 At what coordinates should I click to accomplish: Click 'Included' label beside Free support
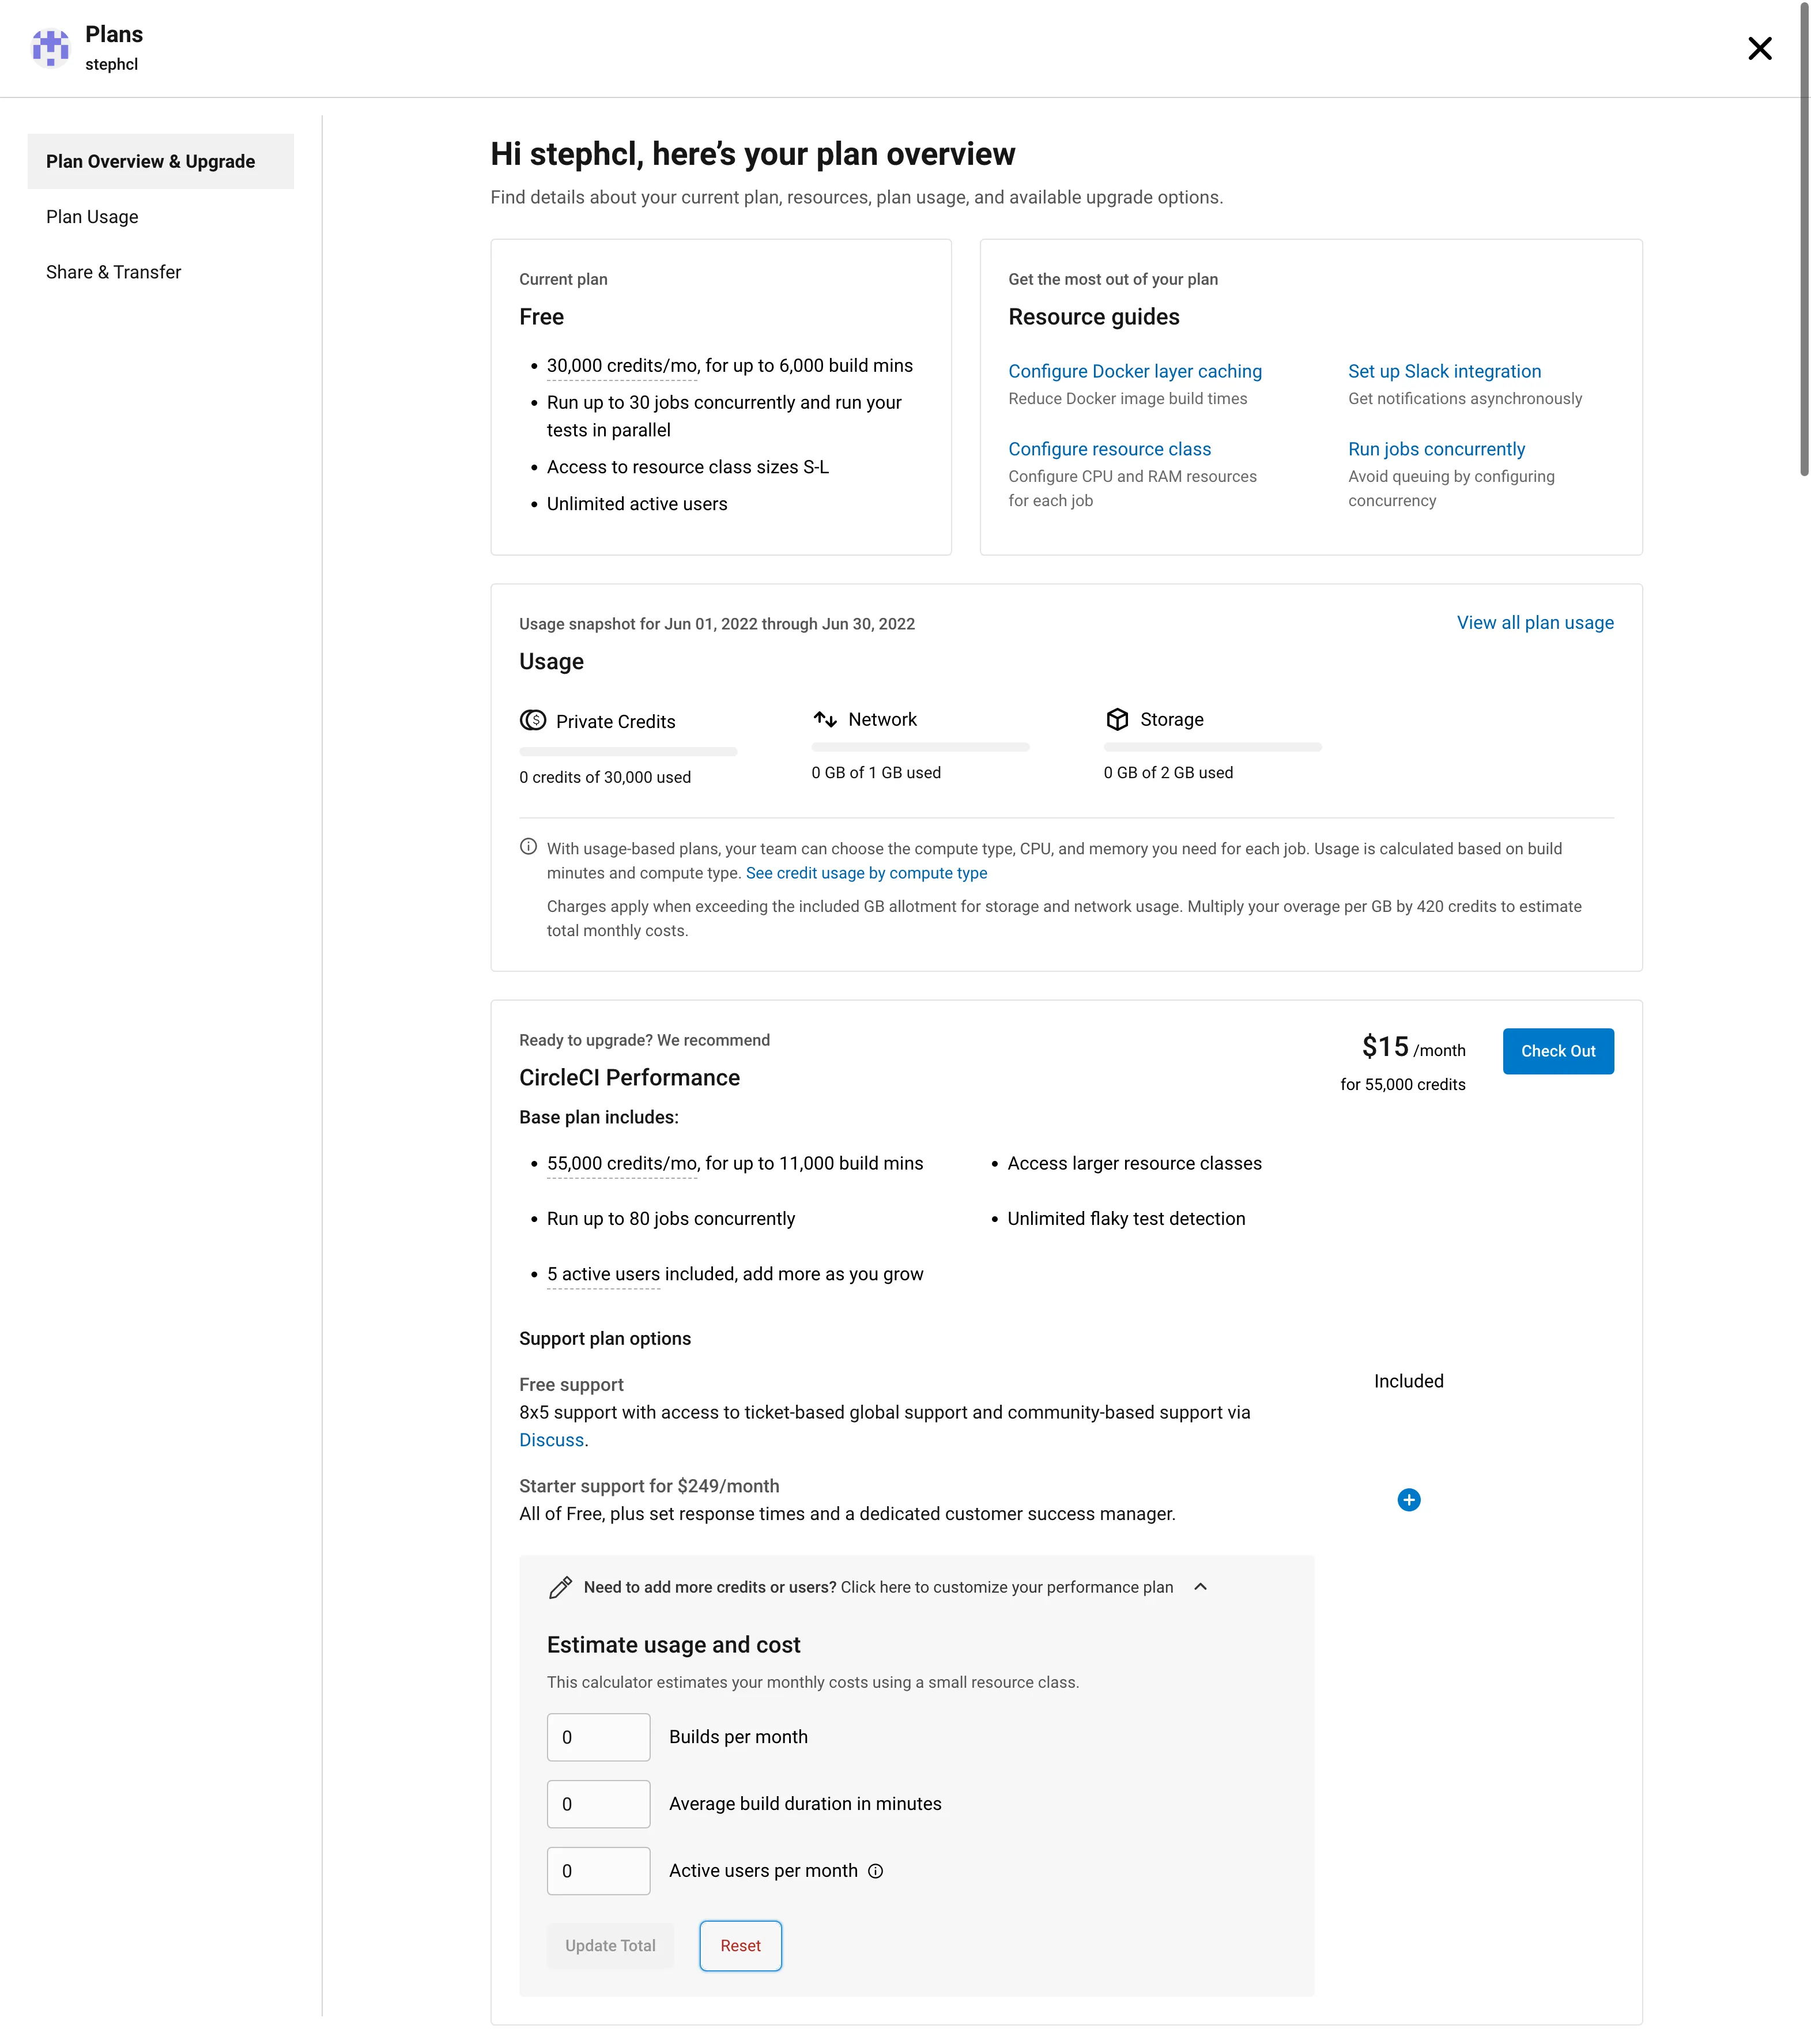pos(1408,1381)
